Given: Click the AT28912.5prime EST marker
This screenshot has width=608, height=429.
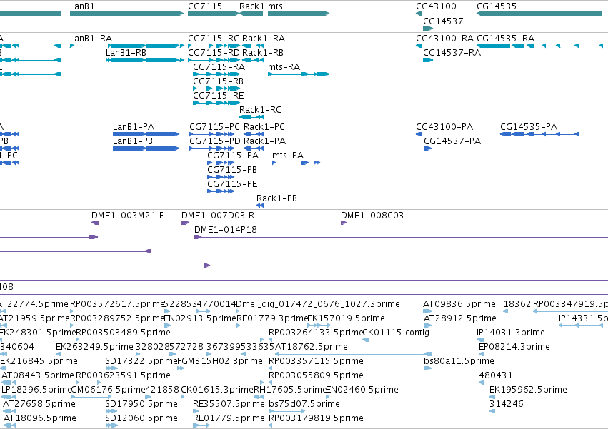Looking at the screenshot, I should click(427, 325).
